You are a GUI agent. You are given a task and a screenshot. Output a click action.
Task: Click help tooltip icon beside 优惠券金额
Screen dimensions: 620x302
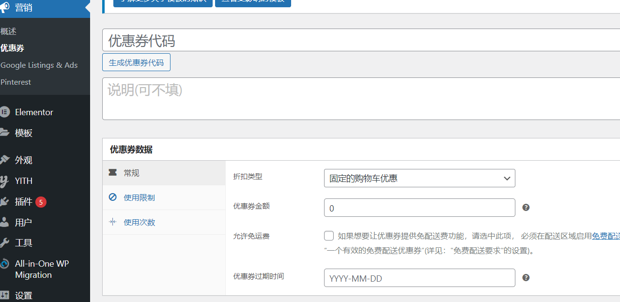coord(526,208)
